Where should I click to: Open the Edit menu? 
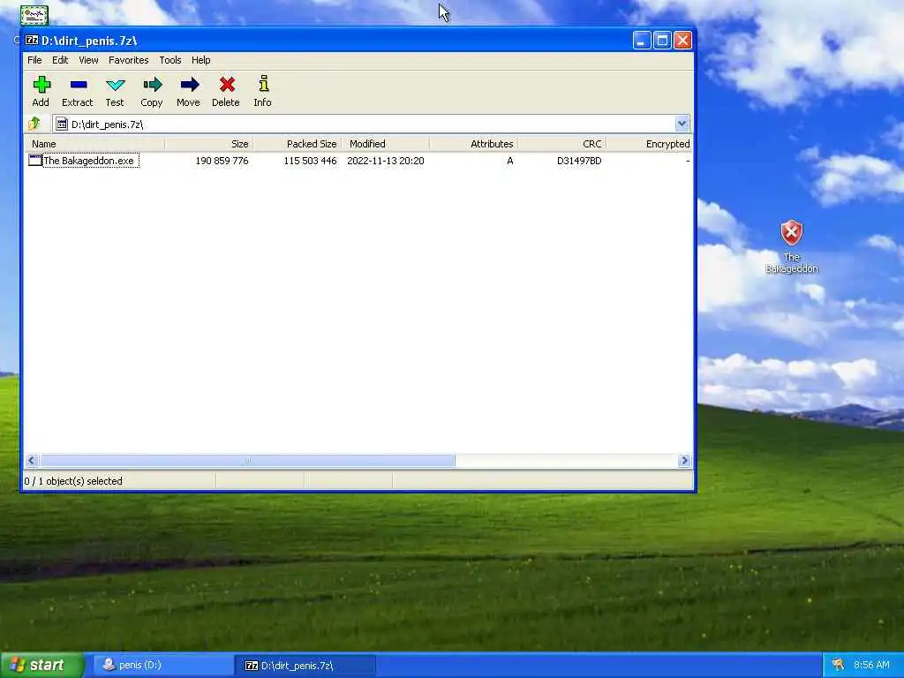click(60, 60)
